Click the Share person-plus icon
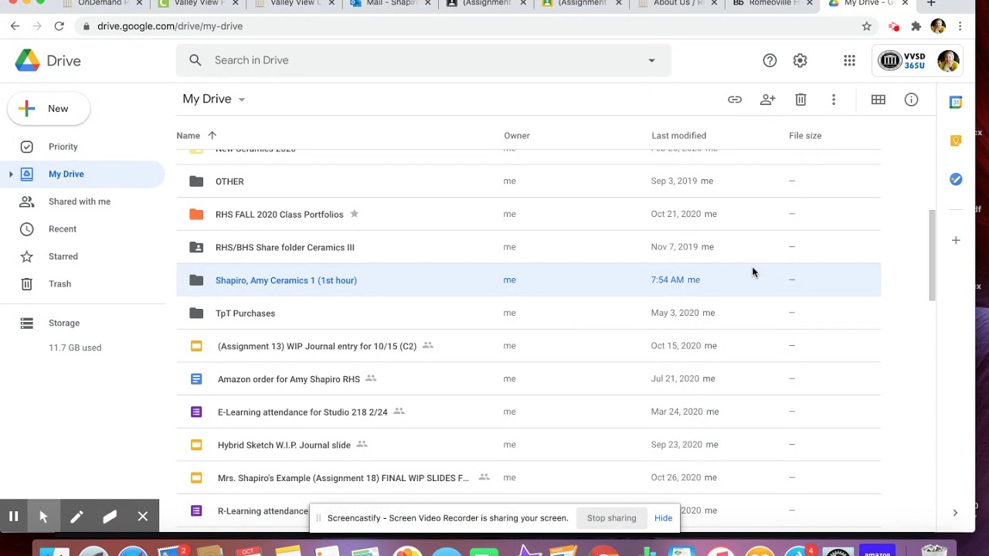The width and height of the screenshot is (989, 556). coord(767,100)
